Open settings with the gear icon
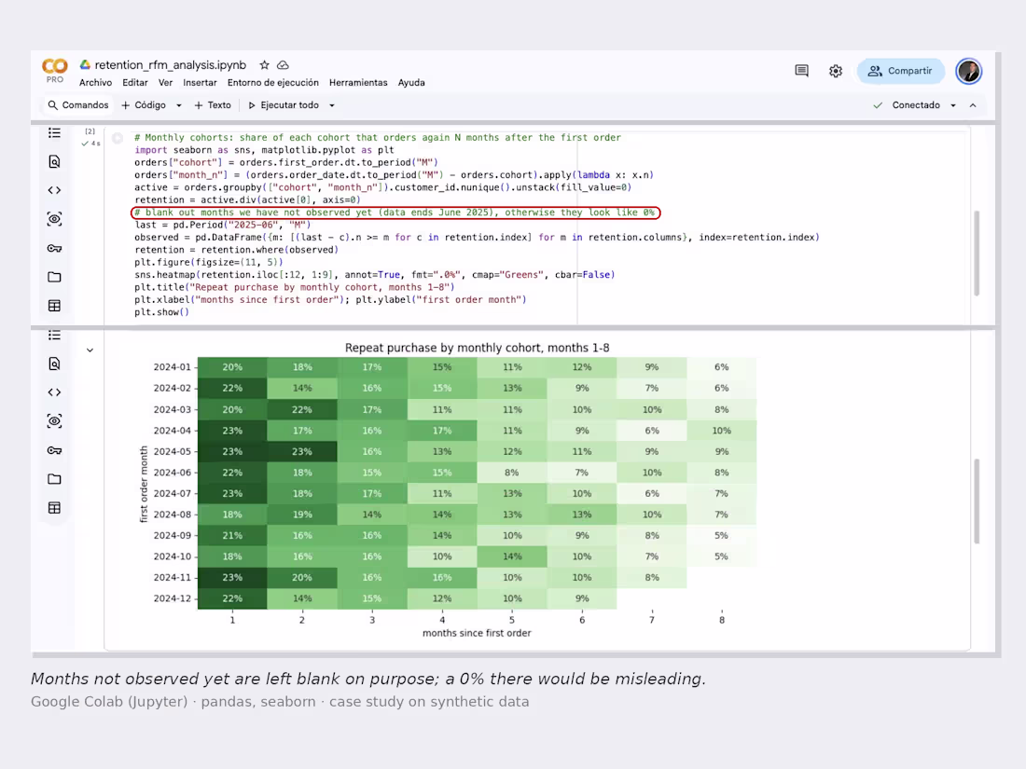The height and width of the screenshot is (769, 1026). (836, 71)
